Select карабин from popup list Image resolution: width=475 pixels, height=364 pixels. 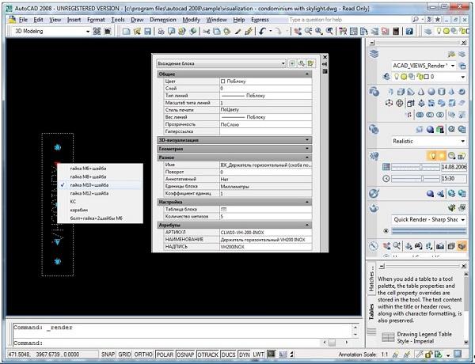(x=100, y=210)
